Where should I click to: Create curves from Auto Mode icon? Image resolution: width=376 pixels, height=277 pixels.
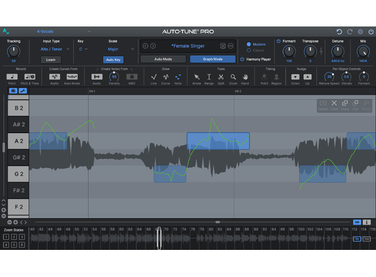pyautogui.click(x=72, y=76)
